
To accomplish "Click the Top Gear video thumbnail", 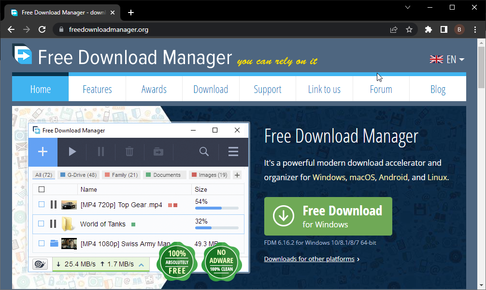I will [x=69, y=205].
